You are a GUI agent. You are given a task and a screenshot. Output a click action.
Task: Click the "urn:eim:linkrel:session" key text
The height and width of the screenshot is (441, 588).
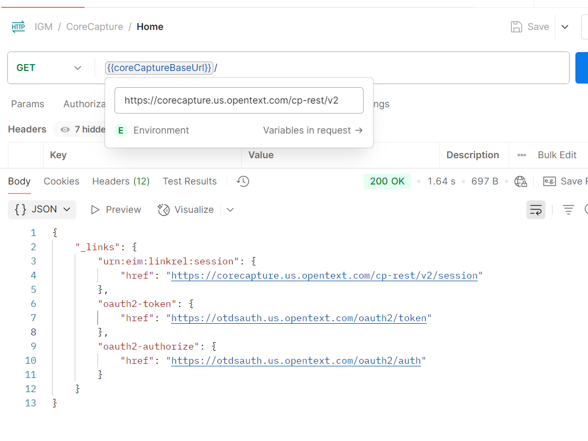tap(168, 261)
